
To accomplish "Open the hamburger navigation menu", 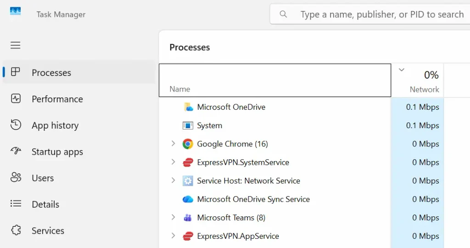I will coord(15,45).
